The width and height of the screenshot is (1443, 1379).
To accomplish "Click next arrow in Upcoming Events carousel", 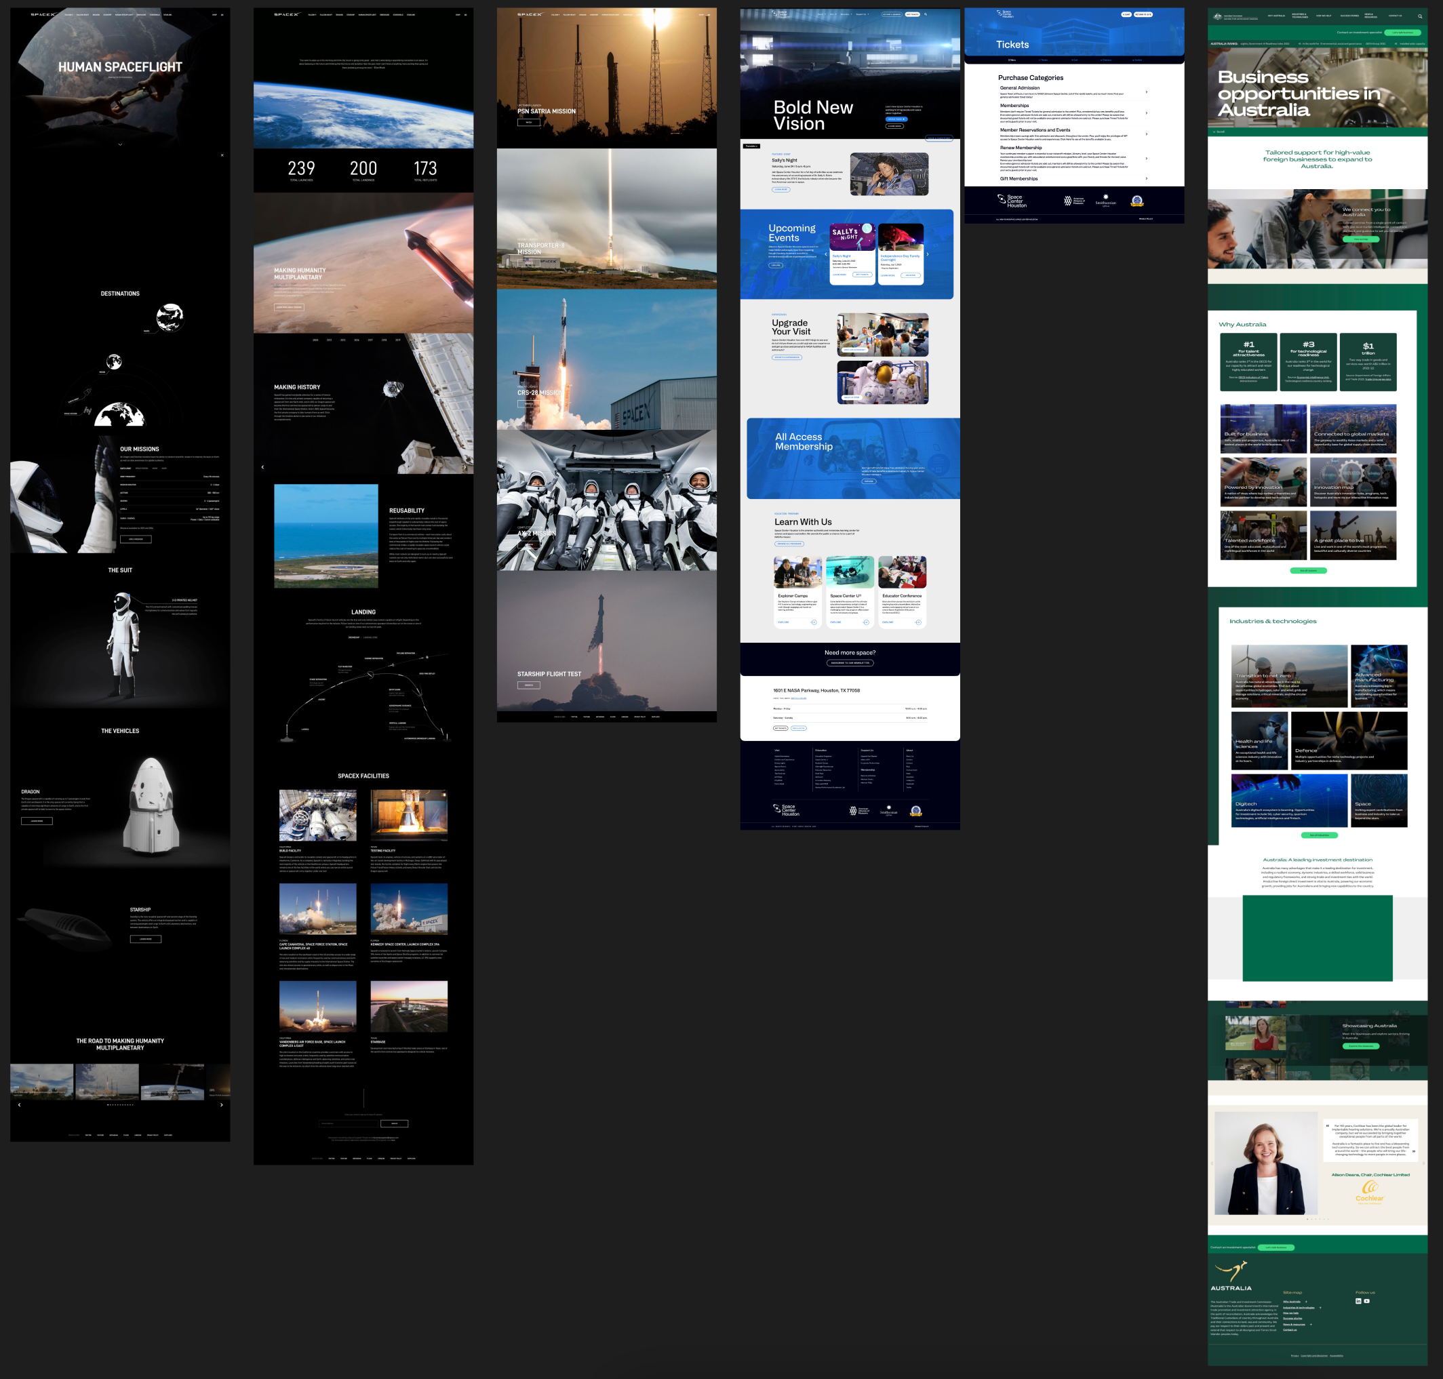I will (928, 254).
